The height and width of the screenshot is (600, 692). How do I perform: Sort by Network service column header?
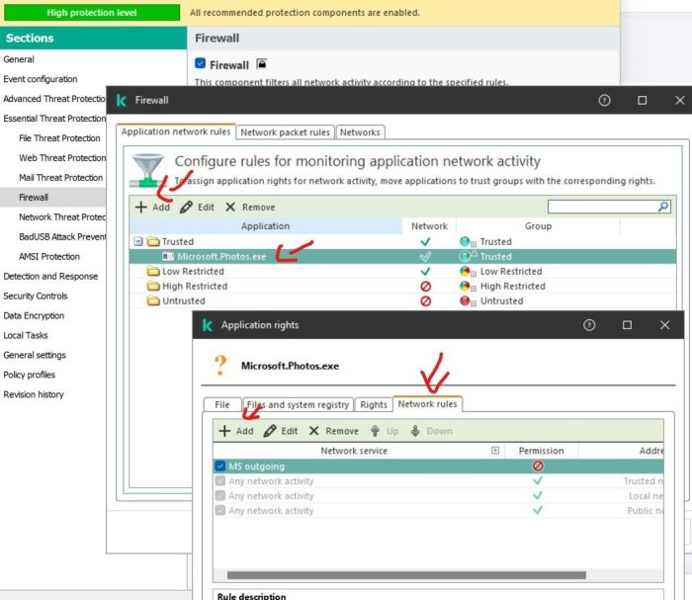click(x=354, y=451)
